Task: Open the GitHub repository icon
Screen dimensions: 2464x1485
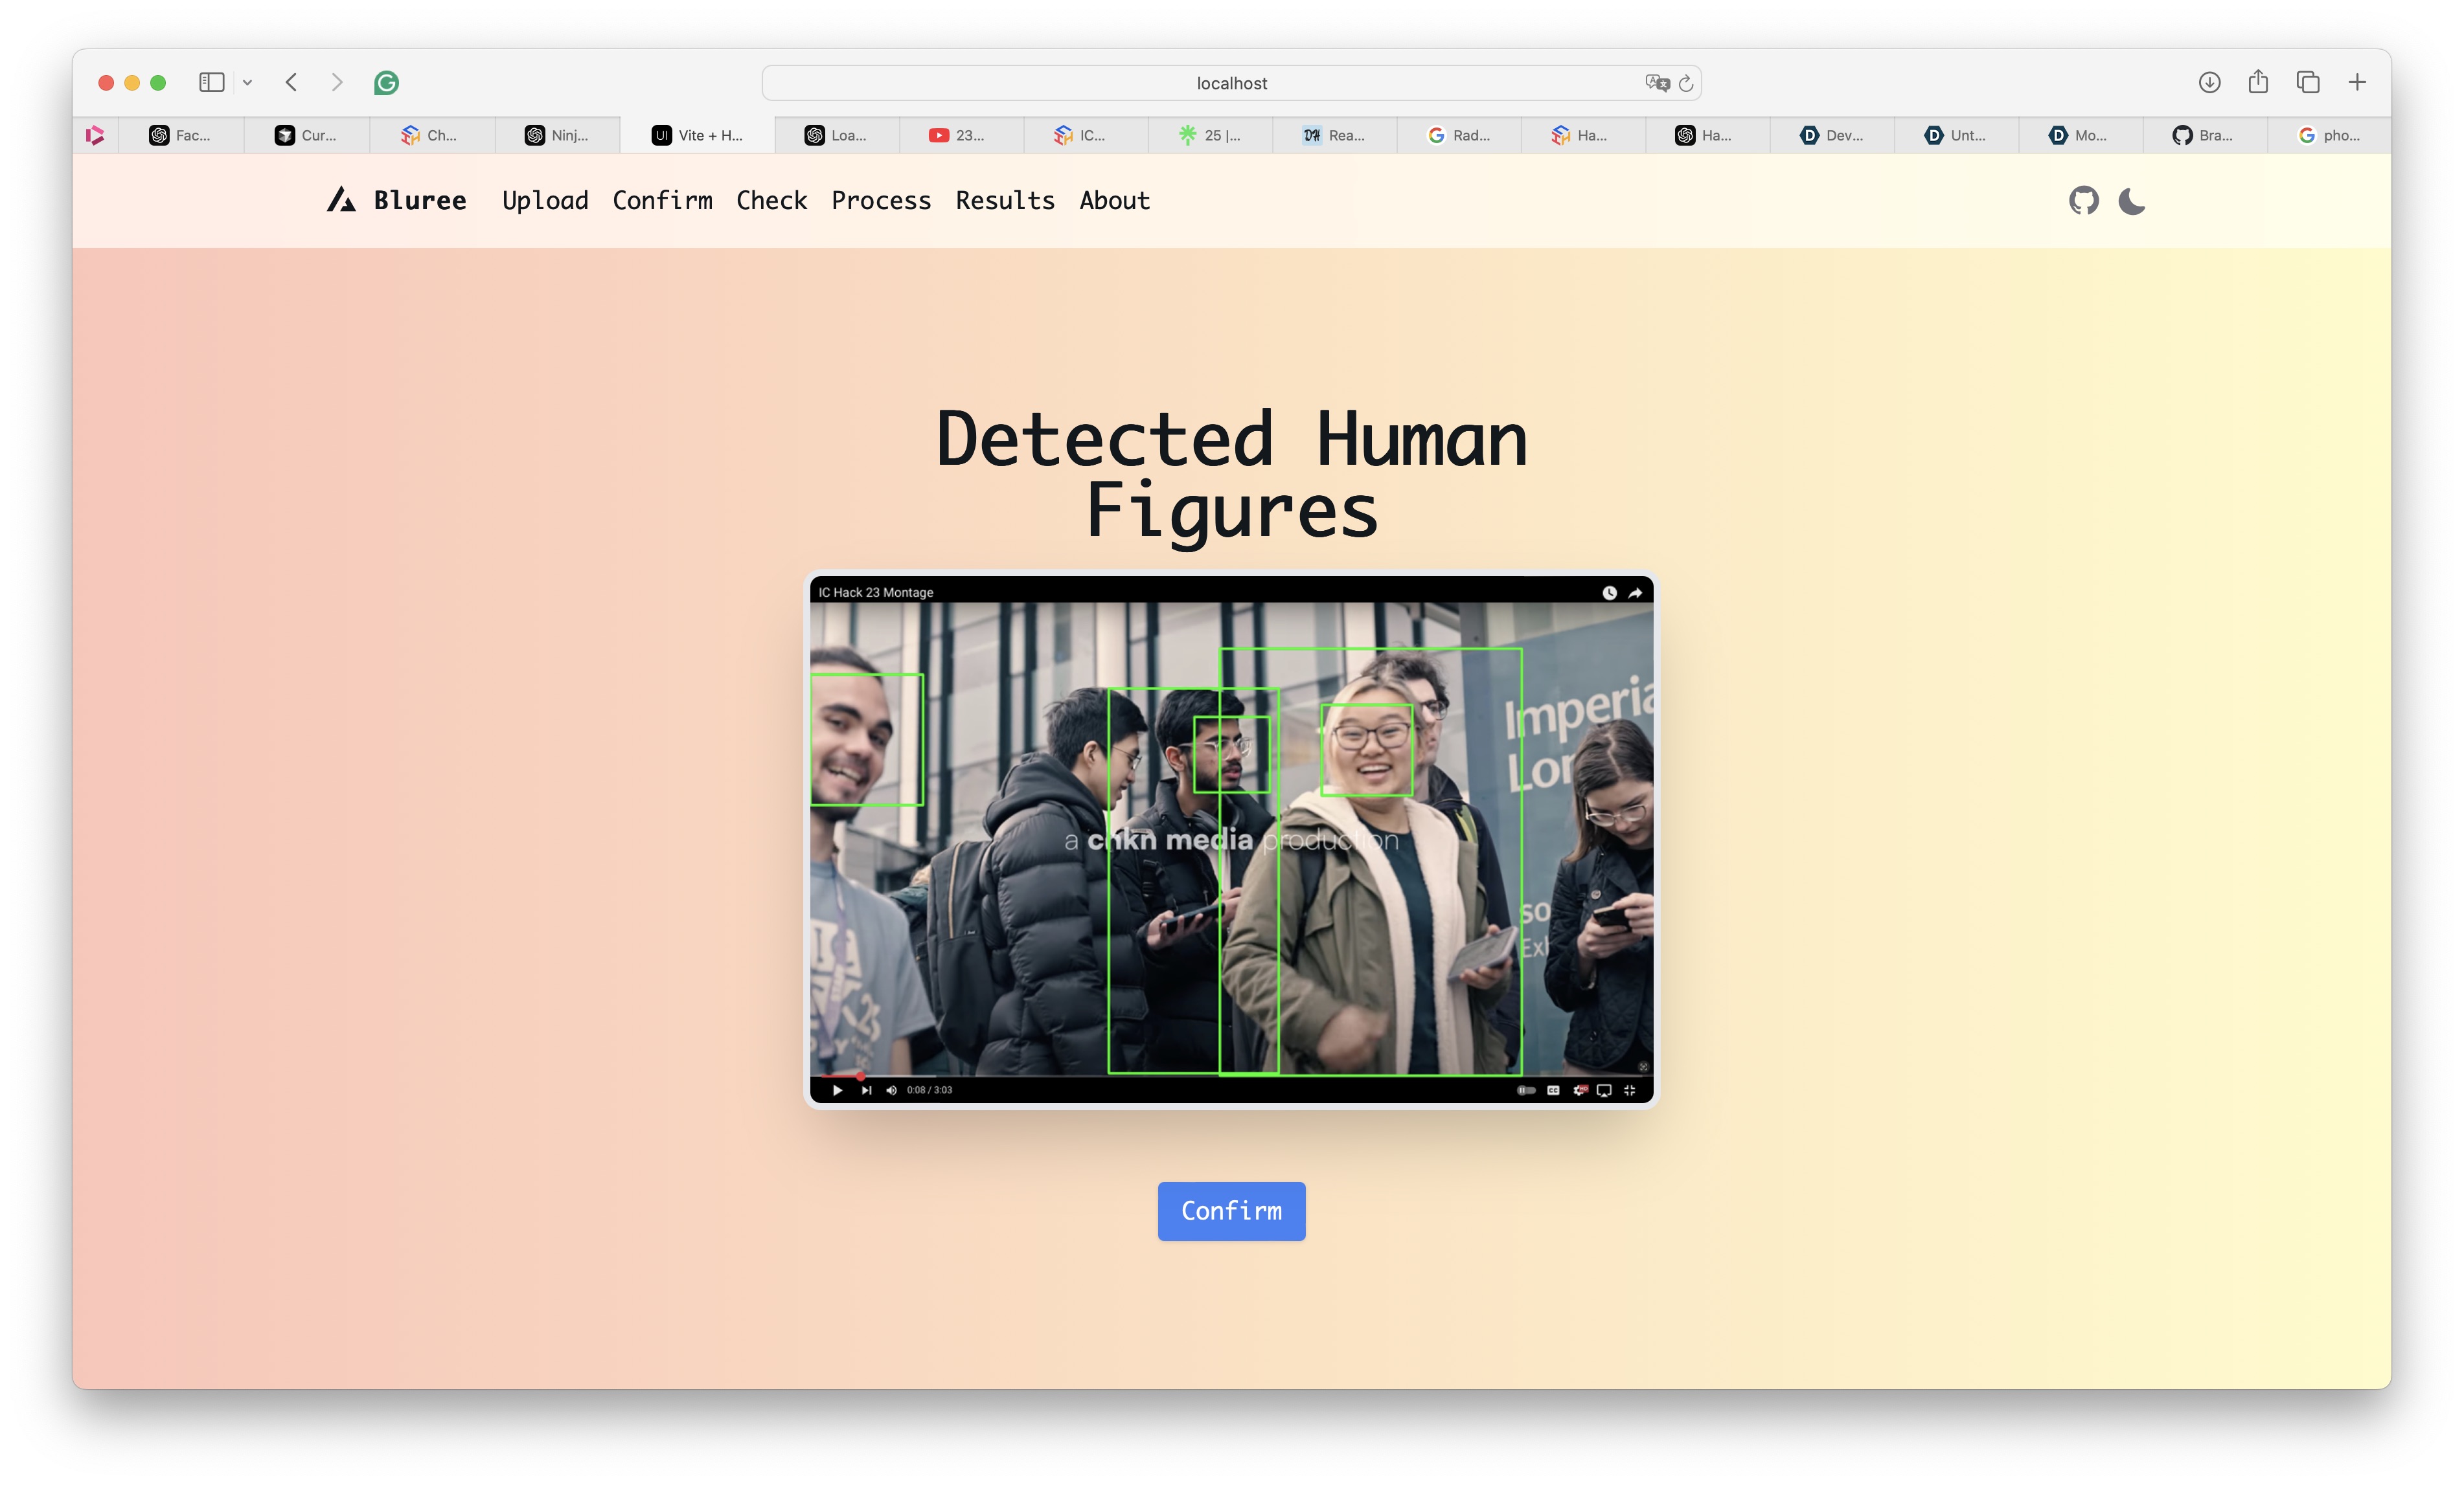Action: (2083, 201)
